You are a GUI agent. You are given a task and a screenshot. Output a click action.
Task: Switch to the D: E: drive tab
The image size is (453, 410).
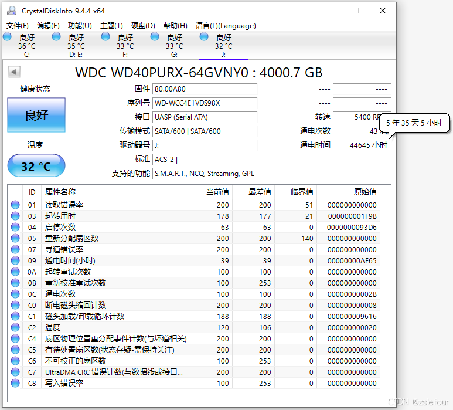tap(76, 45)
